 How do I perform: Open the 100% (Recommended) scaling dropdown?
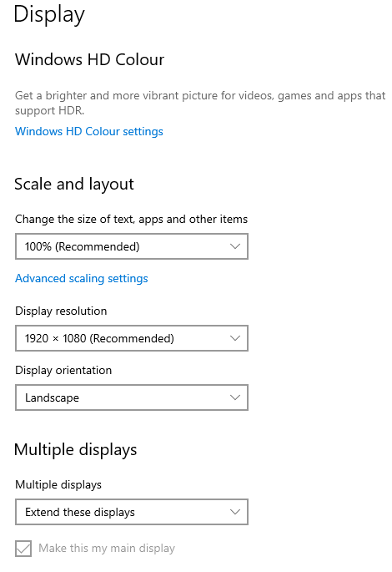[x=132, y=246]
